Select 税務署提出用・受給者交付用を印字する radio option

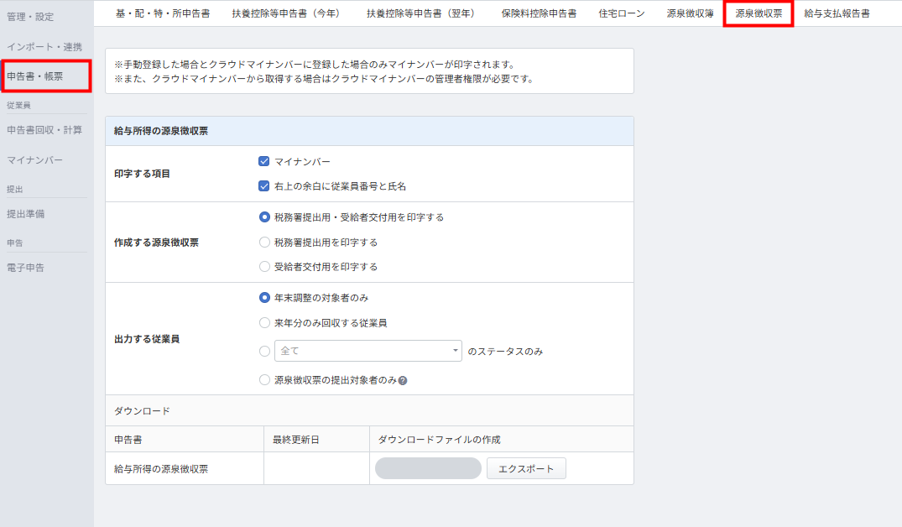[265, 217]
